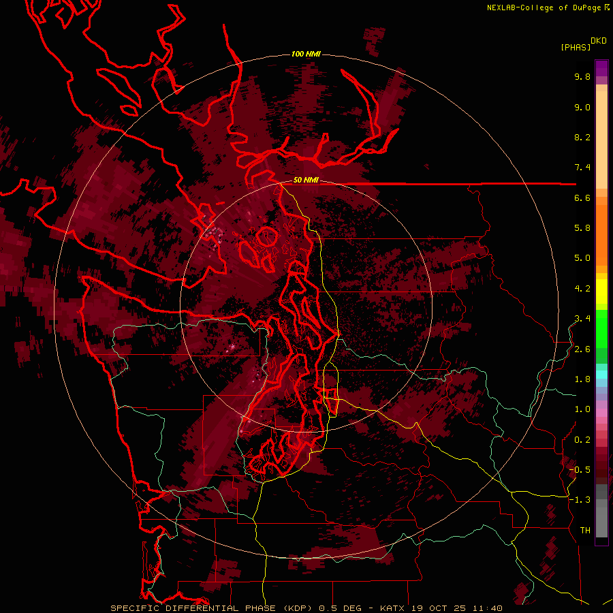Click the 8.2 scale value
The width and height of the screenshot is (613, 613).
[582, 137]
